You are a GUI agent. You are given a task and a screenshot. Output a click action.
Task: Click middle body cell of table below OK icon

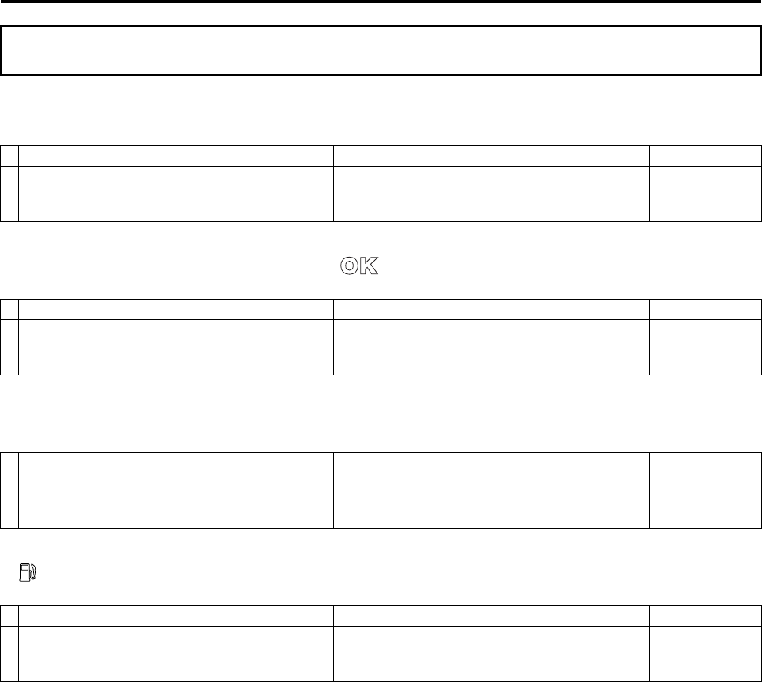491,345
